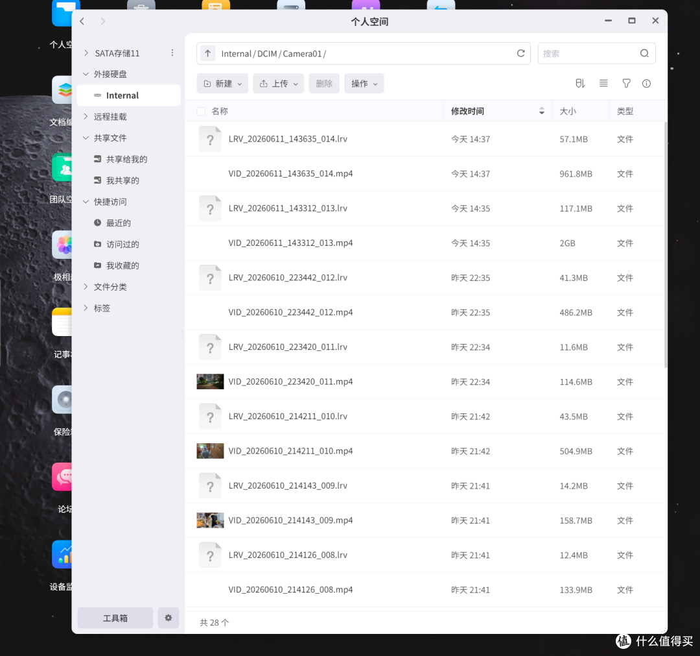Click thumbnail of VID_20260610_214143_009.mp4

(210, 520)
